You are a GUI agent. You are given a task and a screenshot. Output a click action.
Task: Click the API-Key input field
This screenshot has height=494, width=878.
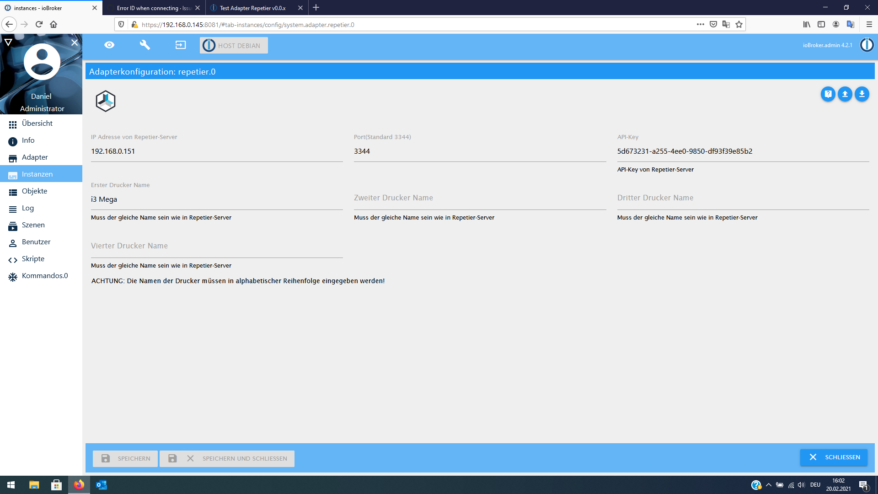coord(743,151)
